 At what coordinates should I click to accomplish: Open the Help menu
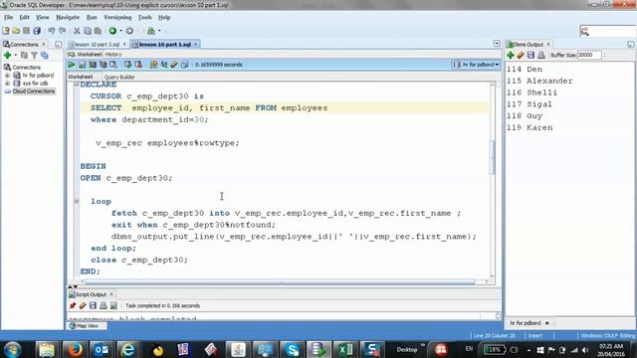coord(164,18)
